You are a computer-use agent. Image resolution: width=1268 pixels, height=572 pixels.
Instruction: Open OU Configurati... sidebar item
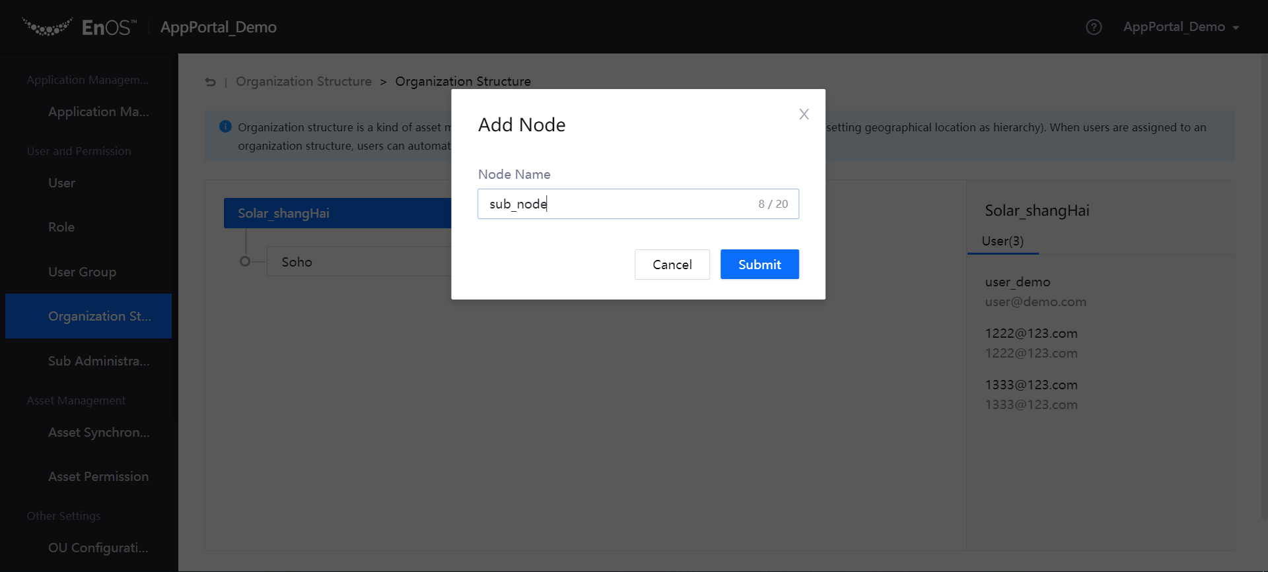pyautogui.click(x=98, y=548)
